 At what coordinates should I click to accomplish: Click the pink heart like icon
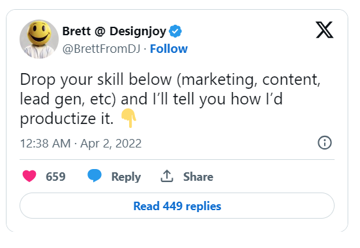coord(29,176)
